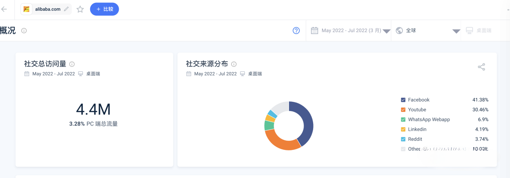
Task: Show info for 社交来源分布 card
Action: pos(234,64)
